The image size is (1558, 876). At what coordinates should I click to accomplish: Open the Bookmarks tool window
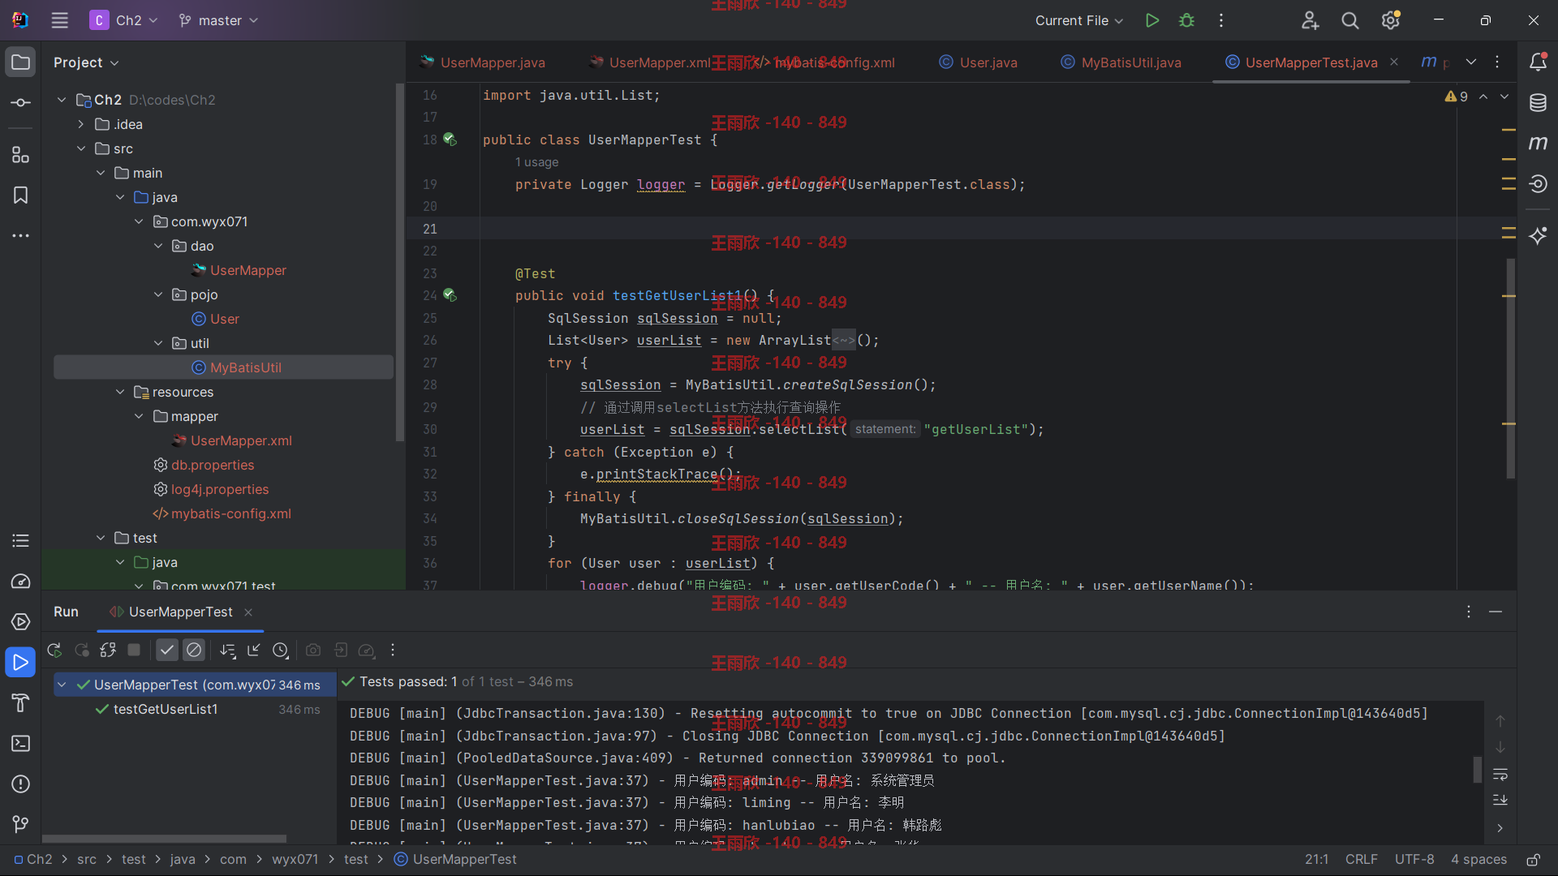(x=21, y=195)
